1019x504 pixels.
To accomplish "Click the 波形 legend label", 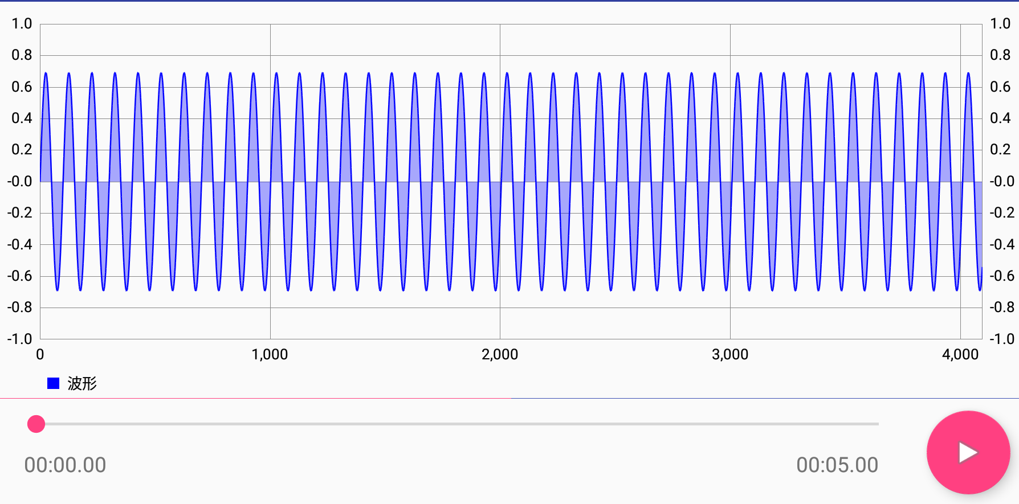I will (82, 383).
